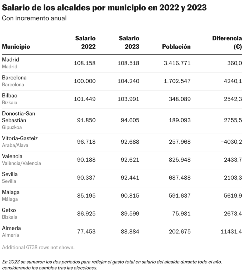Select Bilbao's 2023 salary value 103.991

coord(128,99)
